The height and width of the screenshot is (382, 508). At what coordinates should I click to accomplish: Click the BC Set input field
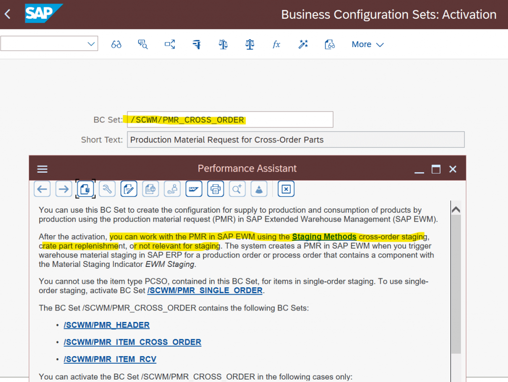230,120
